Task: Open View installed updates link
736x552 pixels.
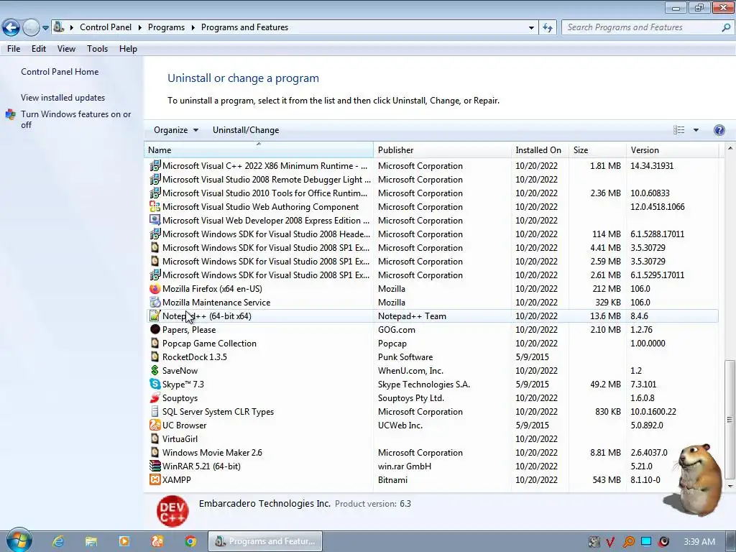Action: [63, 98]
